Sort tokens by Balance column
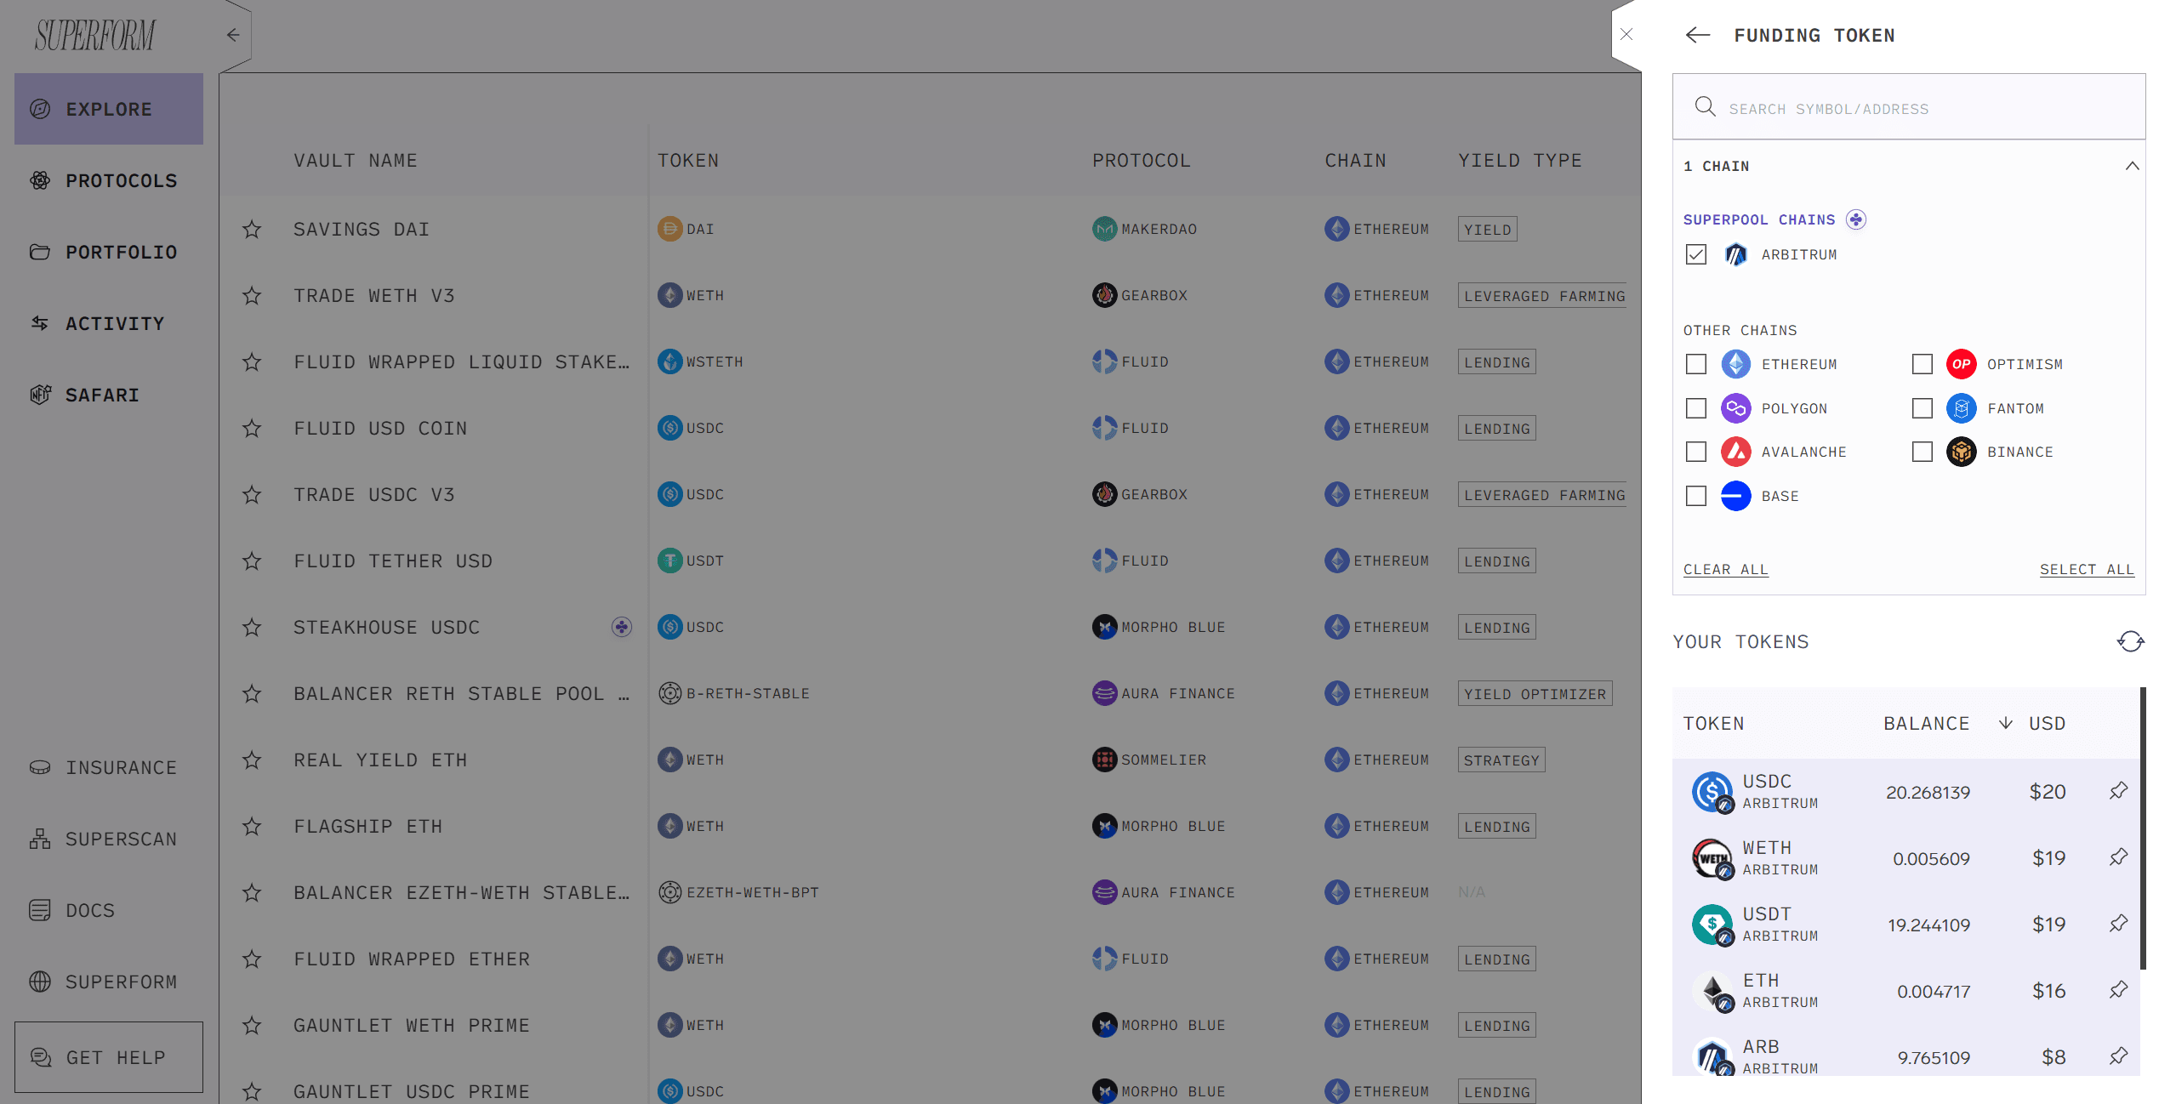 pos(1926,724)
